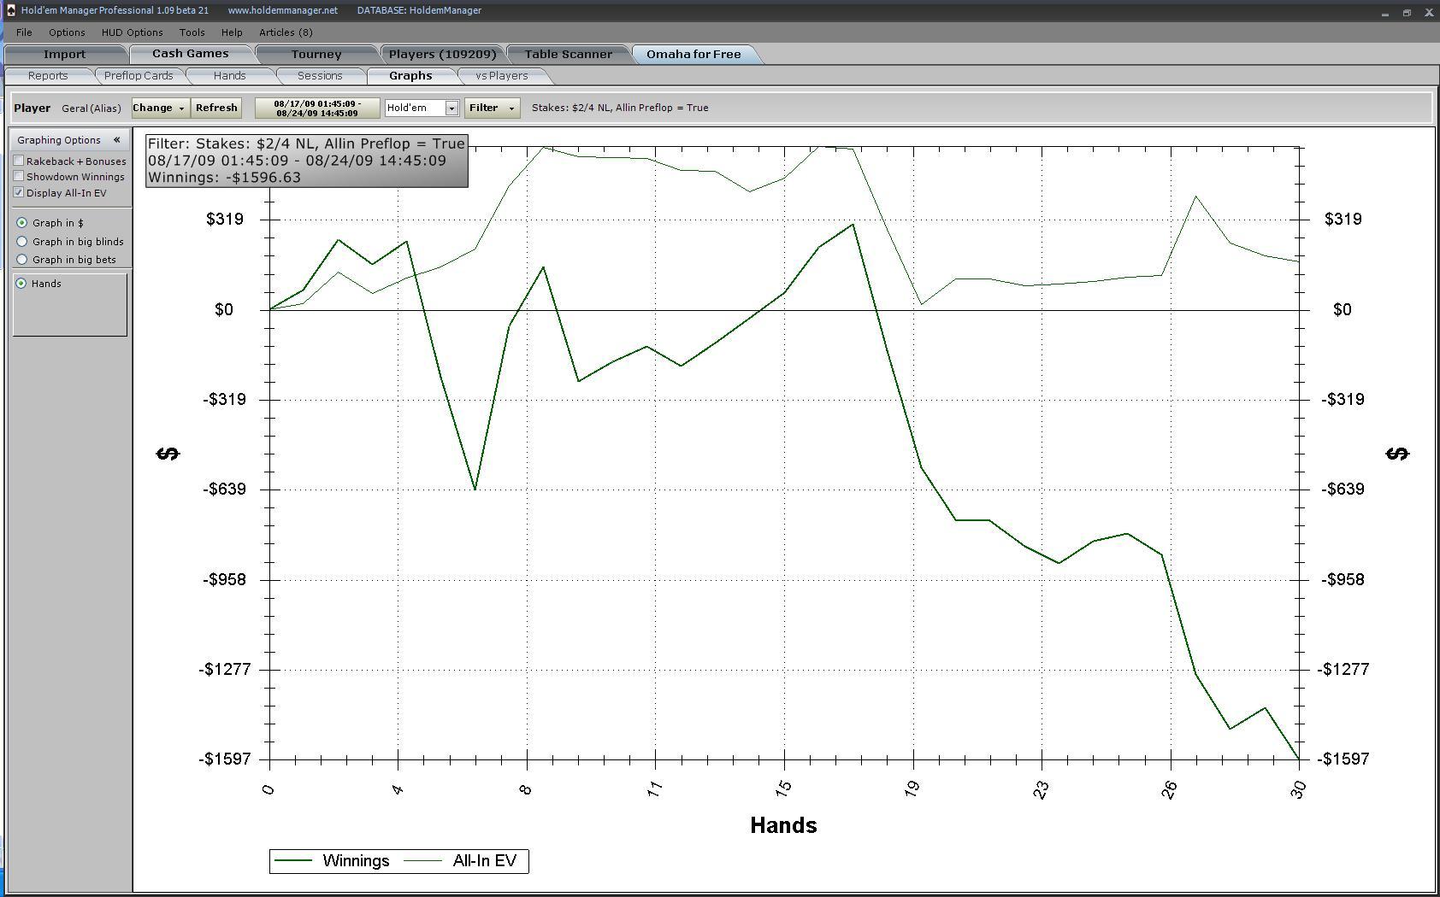Go to the Sessions sub-tab
Screen dimensions: 1440x897
320,76
